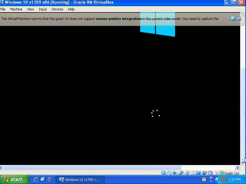Click the help question mark taskbar icon

pos(204,179)
